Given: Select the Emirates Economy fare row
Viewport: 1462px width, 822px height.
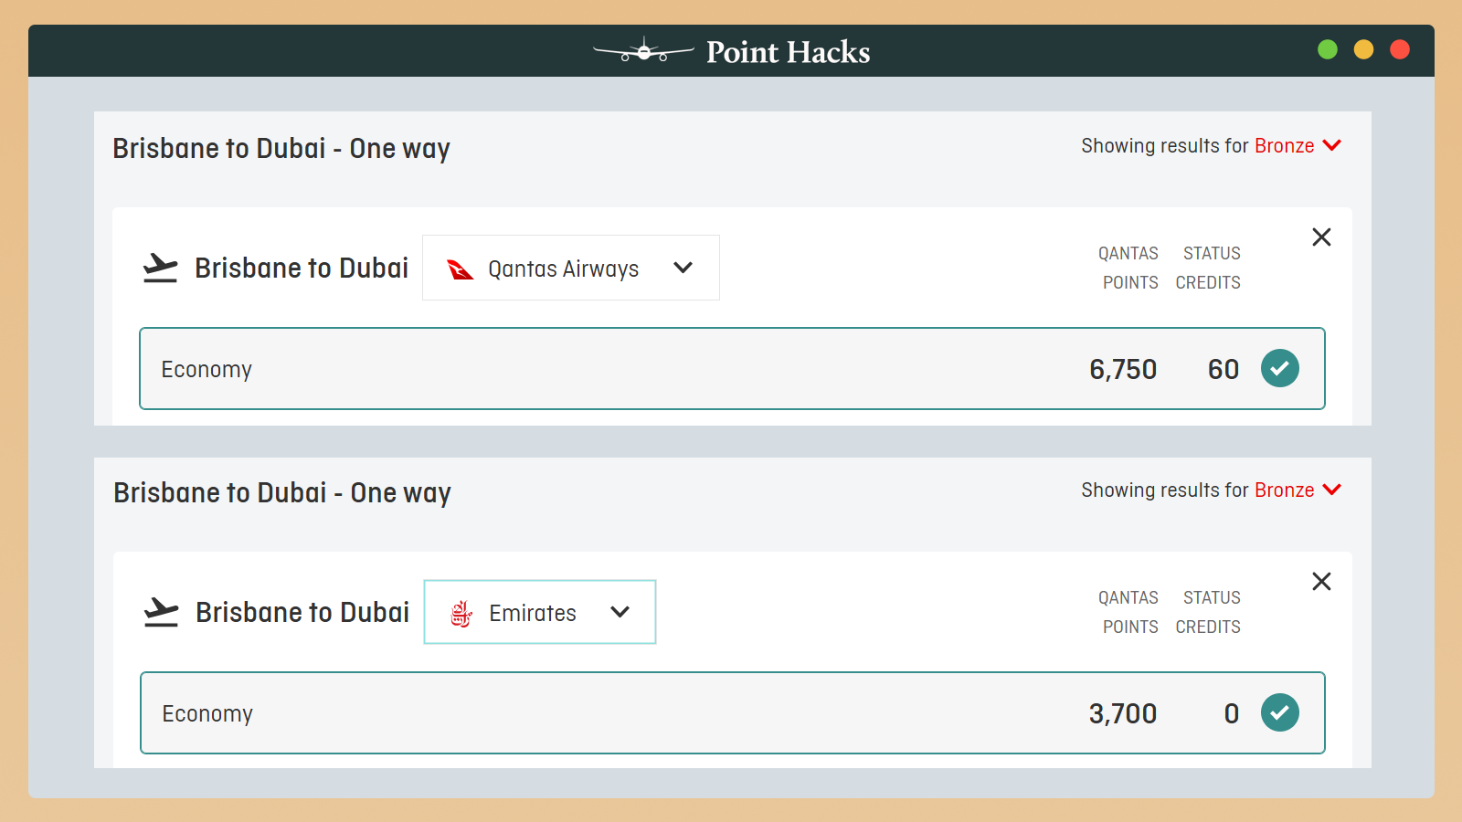Looking at the screenshot, I should [640, 713].
